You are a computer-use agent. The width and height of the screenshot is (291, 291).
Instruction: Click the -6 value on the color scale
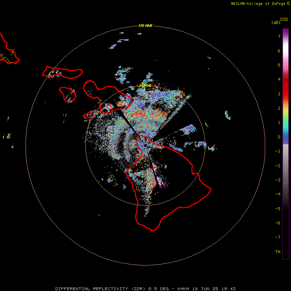coord(278,223)
